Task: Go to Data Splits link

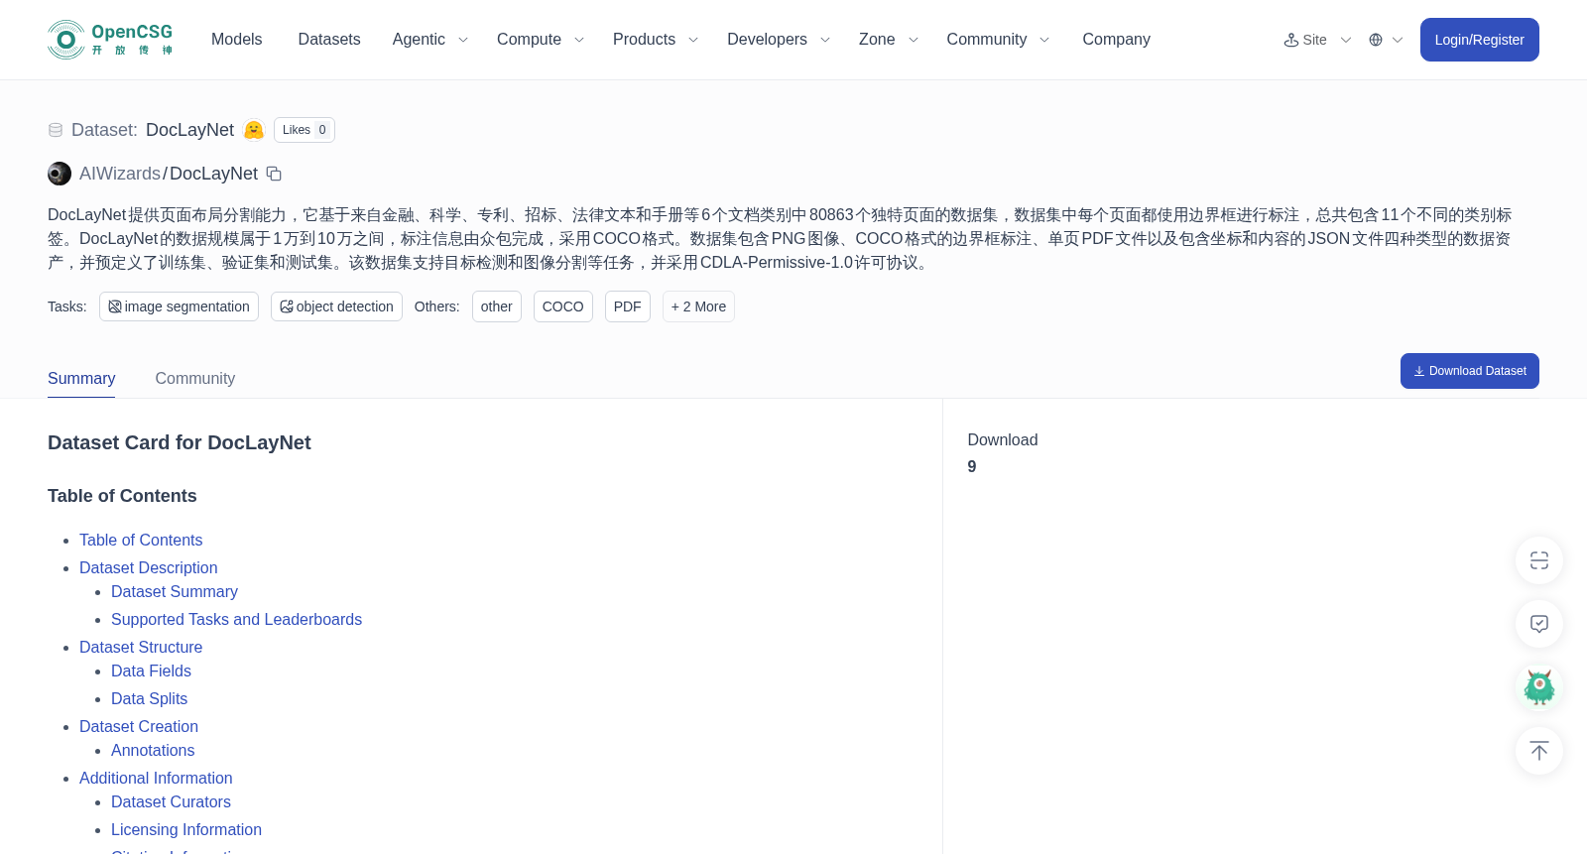Action: (x=149, y=699)
